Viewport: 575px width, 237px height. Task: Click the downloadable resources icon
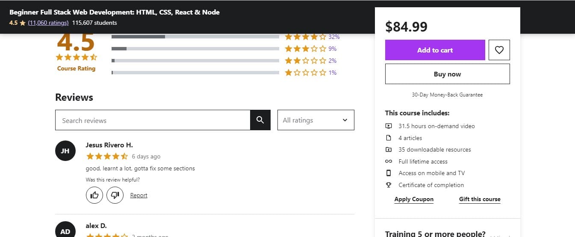point(389,149)
